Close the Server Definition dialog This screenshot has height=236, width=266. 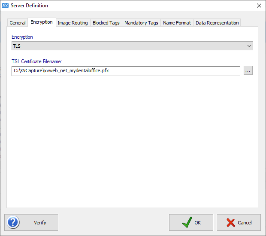tap(259, 6)
